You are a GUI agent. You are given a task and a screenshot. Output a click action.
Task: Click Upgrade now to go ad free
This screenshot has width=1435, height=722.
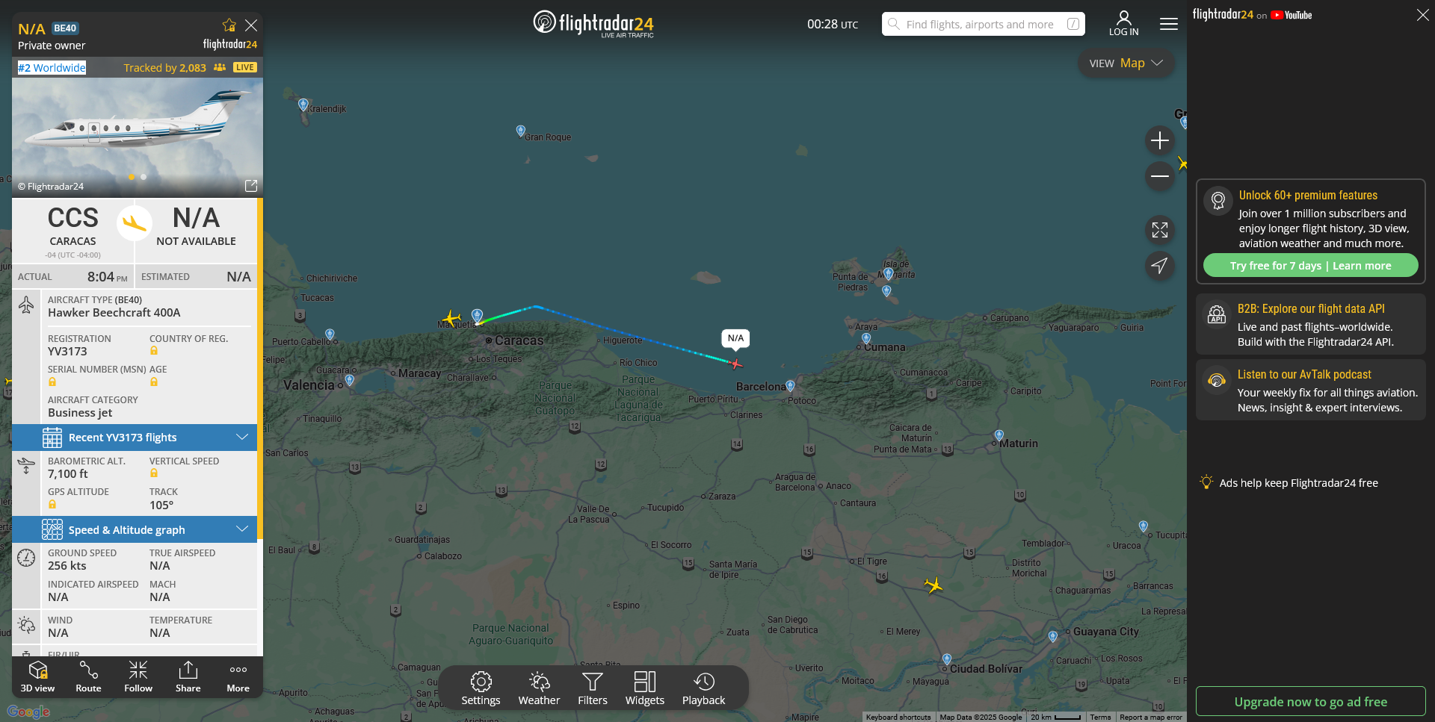coord(1310,702)
